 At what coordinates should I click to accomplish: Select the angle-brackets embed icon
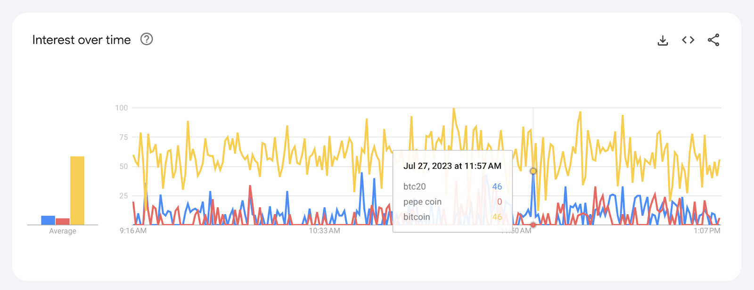[688, 40]
